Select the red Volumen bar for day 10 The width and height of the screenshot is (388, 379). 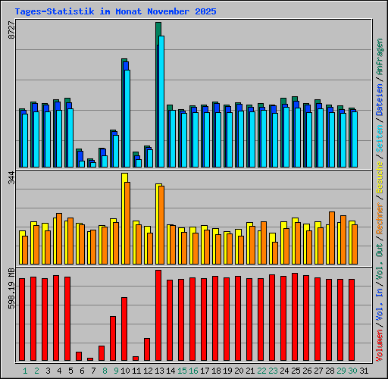[x=124, y=329]
